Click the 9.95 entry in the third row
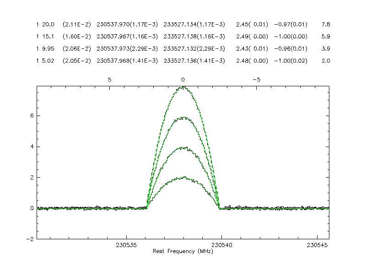Viewport: 366px width, 274px height. click(48, 49)
